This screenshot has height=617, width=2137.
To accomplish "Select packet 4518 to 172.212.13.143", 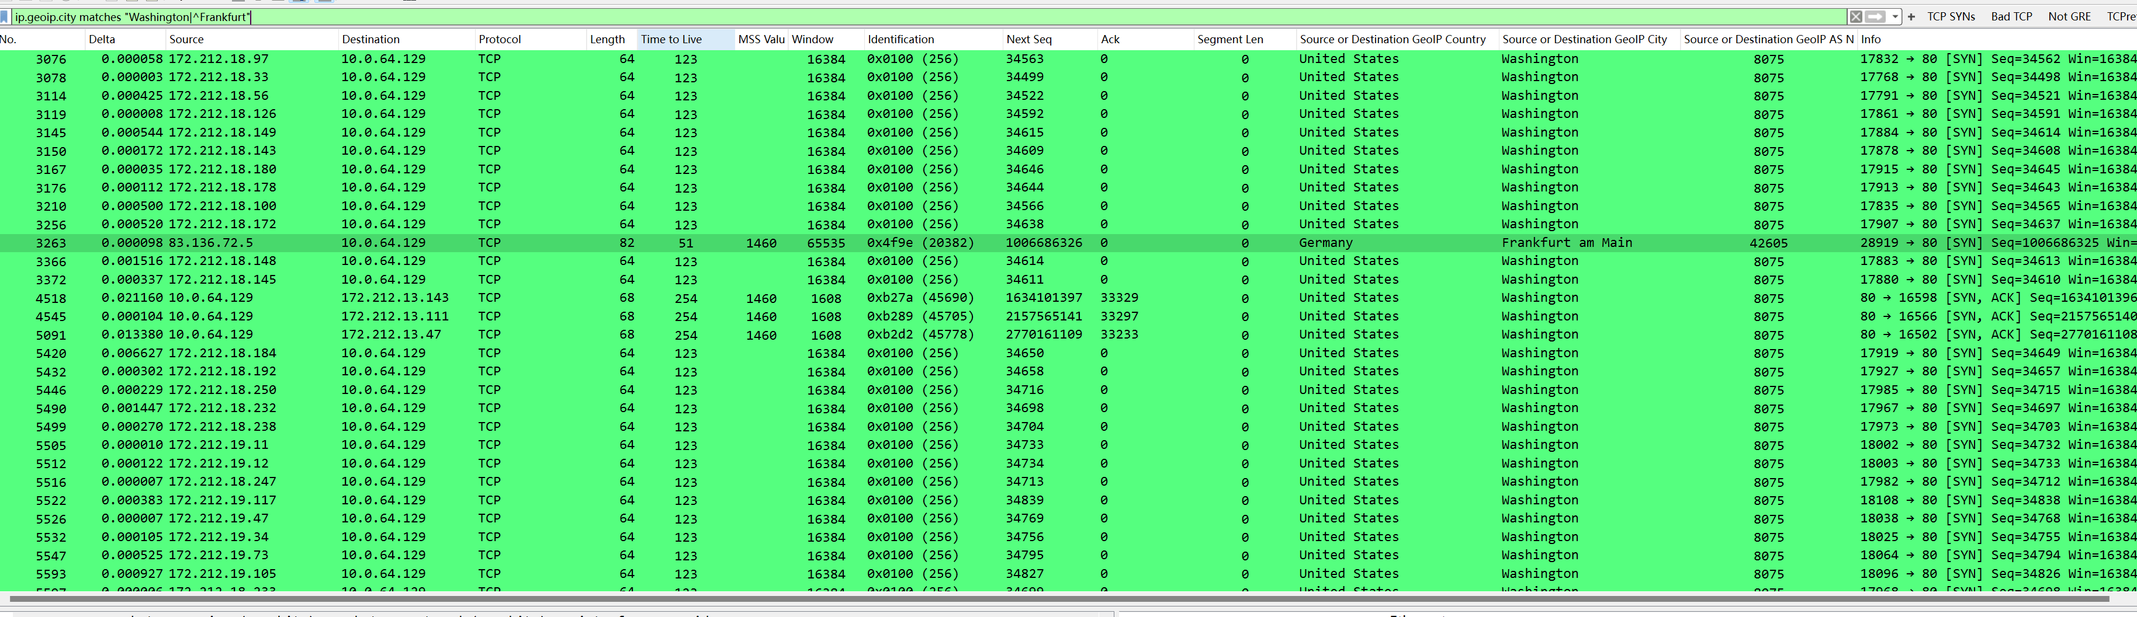I will click(x=1068, y=298).
